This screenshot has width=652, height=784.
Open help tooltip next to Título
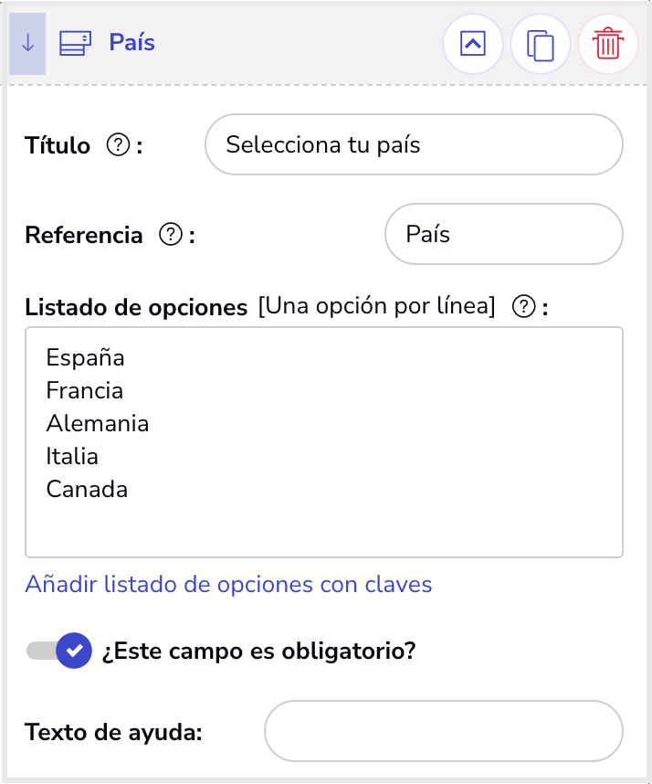(119, 145)
